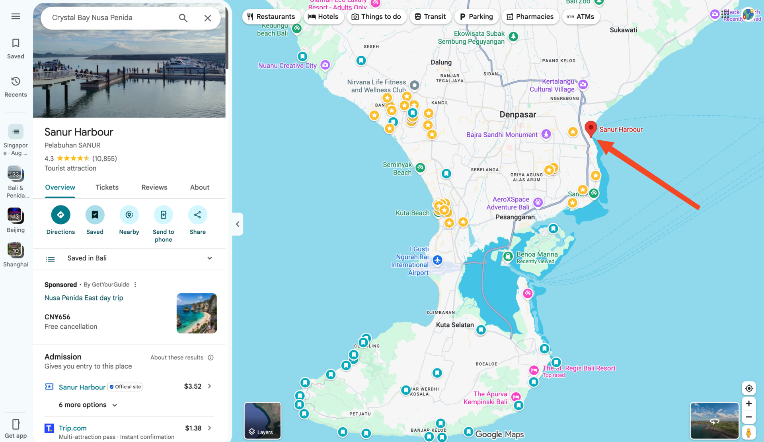
Task: Filter map by Pharmacies
Action: [530, 17]
